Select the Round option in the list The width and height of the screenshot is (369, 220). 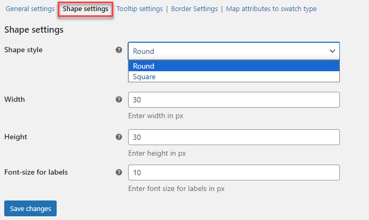pos(233,66)
